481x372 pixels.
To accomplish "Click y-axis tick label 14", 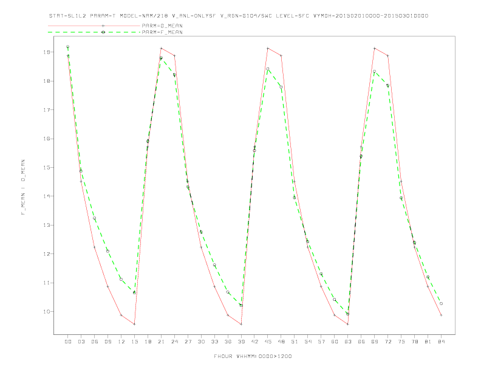I will tap(47, 196).
